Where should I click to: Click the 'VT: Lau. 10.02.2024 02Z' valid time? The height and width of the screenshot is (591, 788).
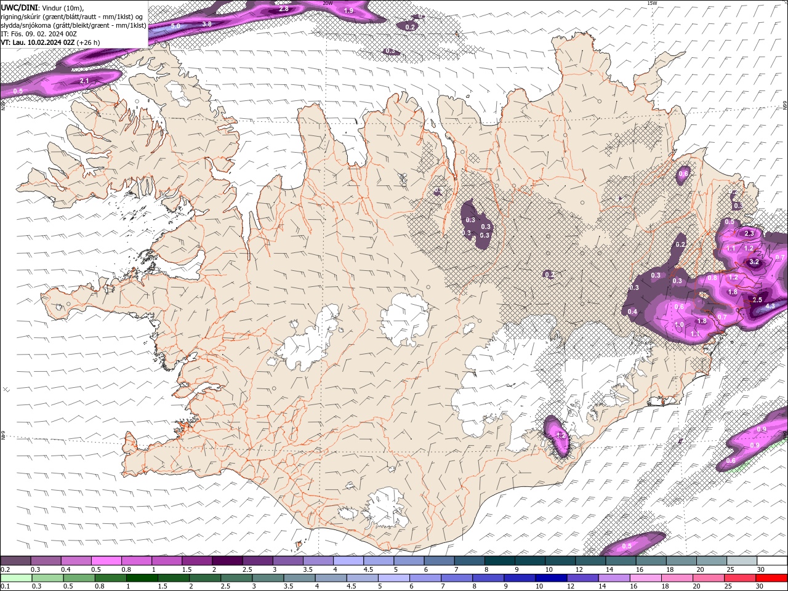(x=38, y=42)
